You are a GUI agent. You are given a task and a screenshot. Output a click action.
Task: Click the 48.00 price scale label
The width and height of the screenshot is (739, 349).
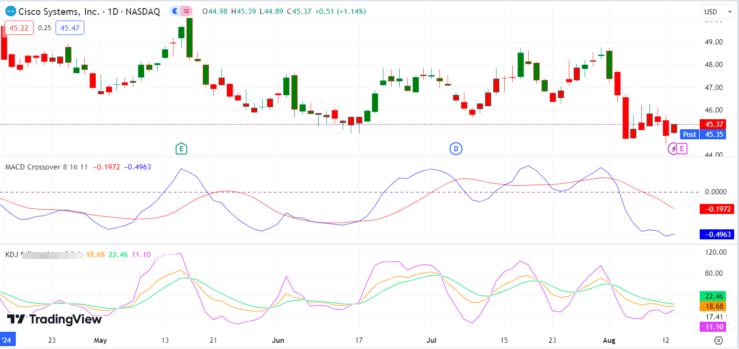tap(713, 65)
